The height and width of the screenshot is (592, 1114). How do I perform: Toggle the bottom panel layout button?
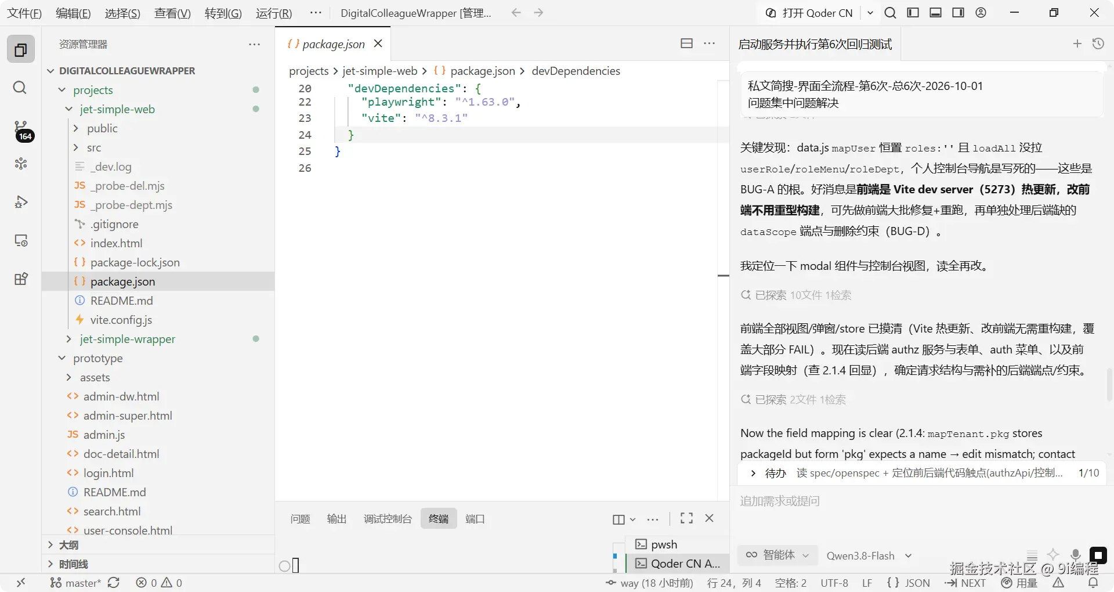pyautogui.click(x=935, y=13)
